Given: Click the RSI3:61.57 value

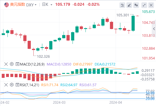Looking at the screenshot, I should [x=88, y=85].
